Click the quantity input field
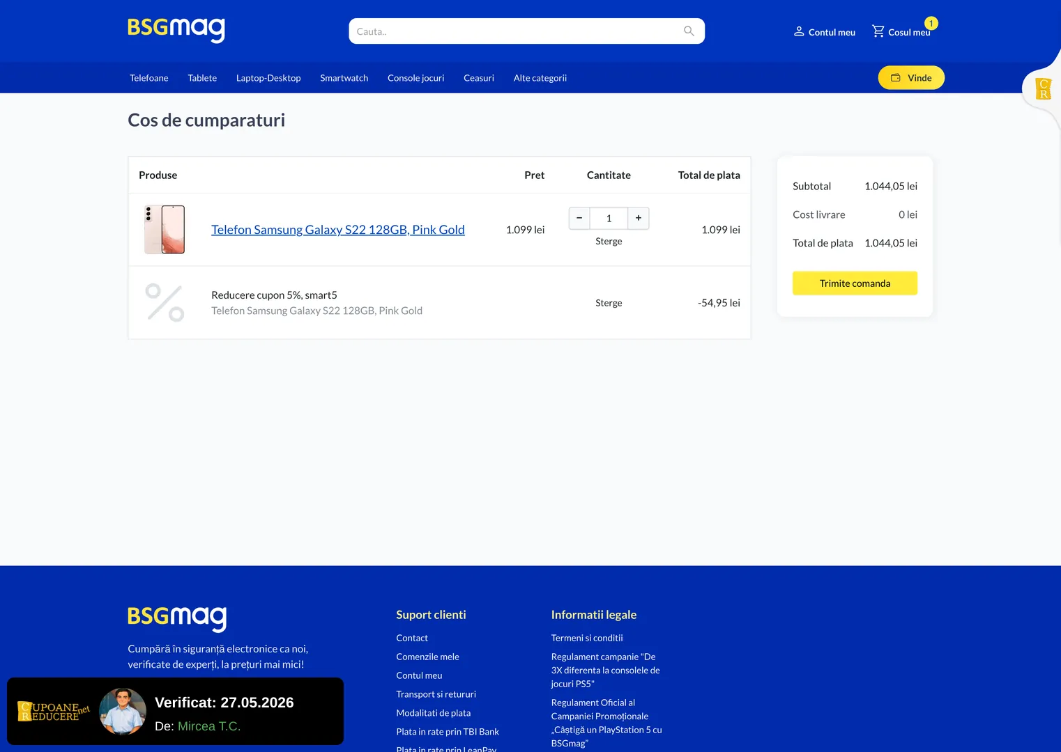The image size is (1061, 752). (x=609, y=218)
